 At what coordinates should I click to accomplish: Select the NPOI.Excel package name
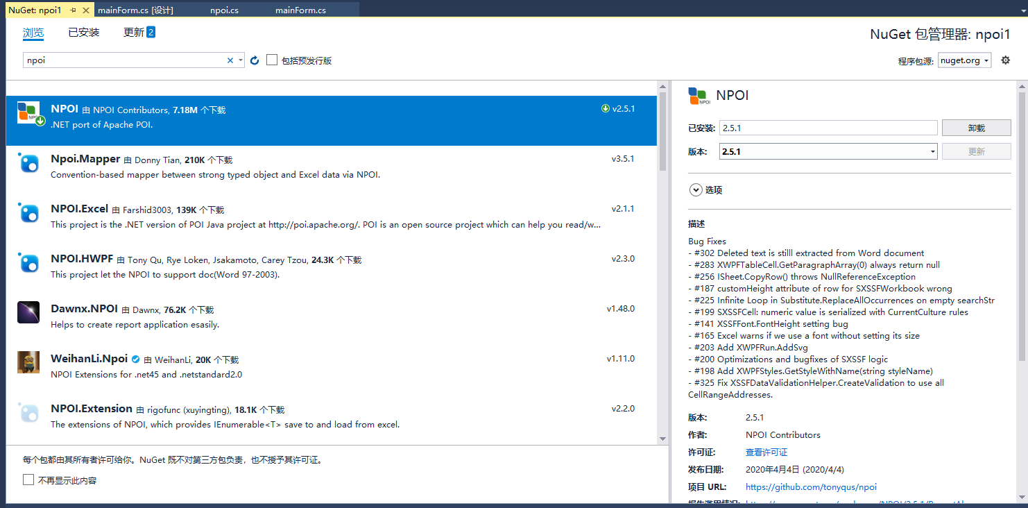point(80,209)
